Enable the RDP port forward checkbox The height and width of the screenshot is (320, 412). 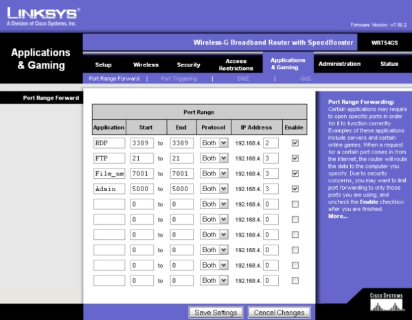point(295,143)
